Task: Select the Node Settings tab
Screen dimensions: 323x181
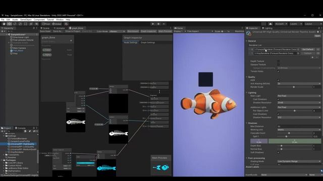Action: (131, 42)
